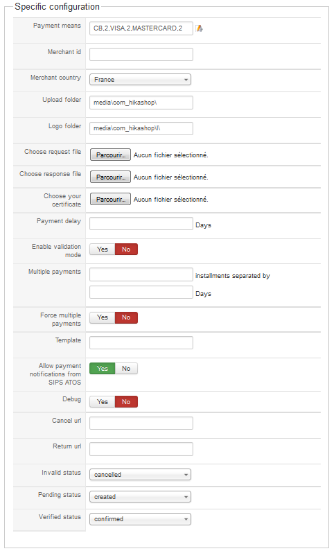Click into the Payment means text field
The width and height of the screenshot is (336, 551).
tap(141, 28)
